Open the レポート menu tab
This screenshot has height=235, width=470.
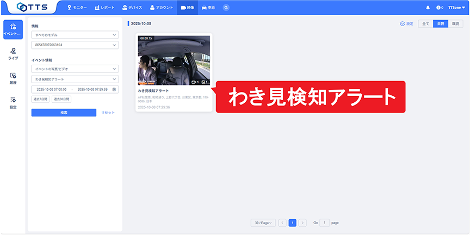click(104, 8)
